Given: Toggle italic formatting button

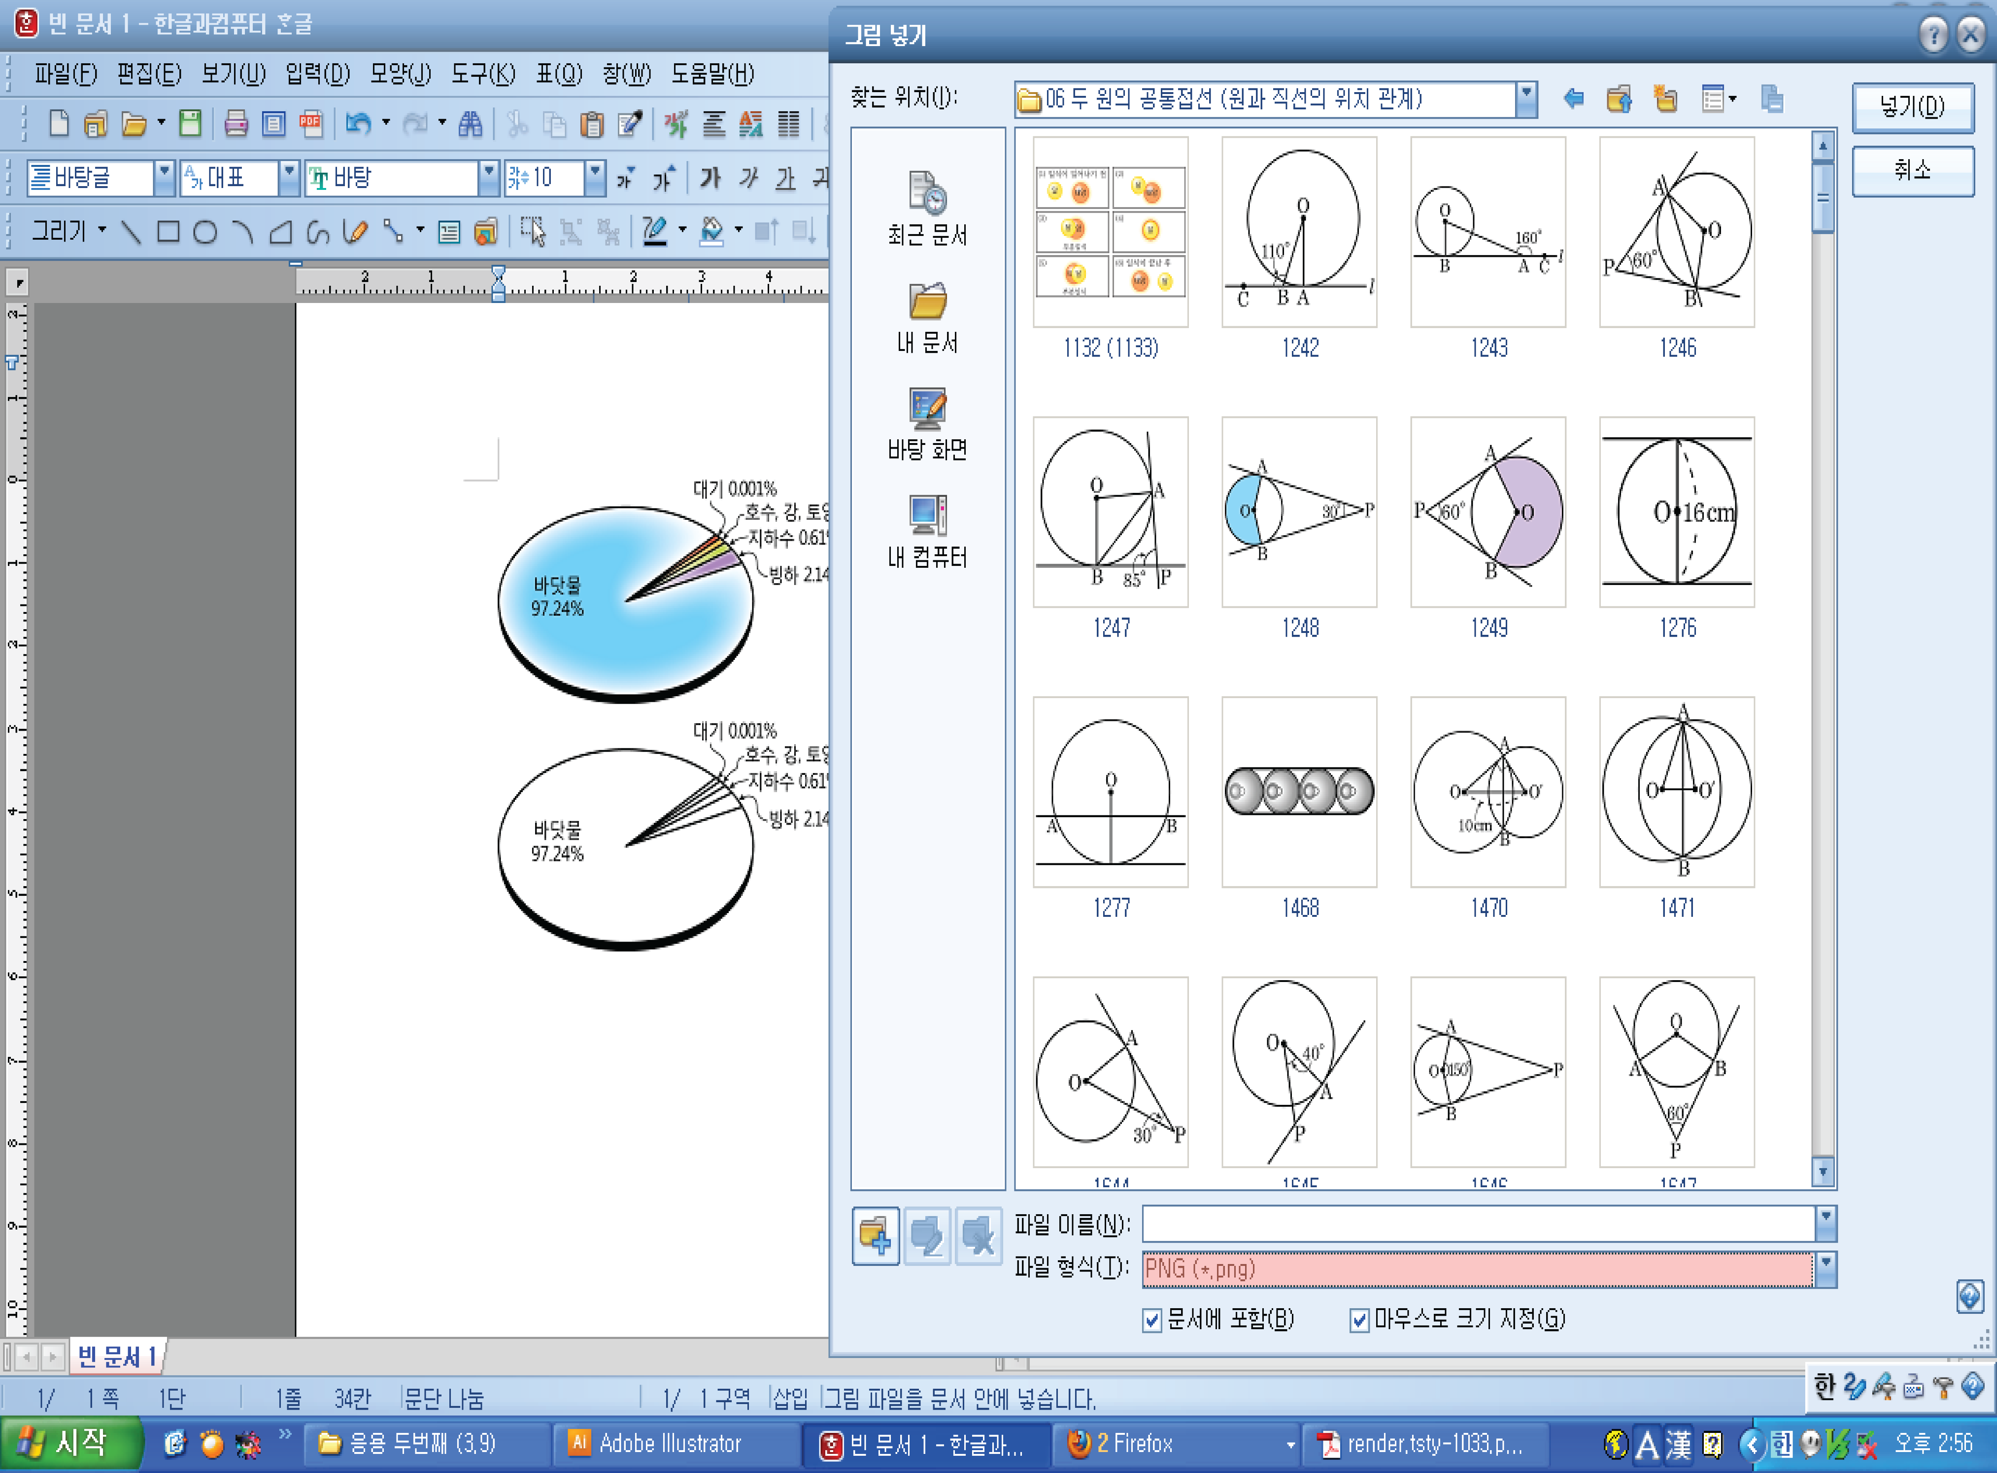Looking at the screenshot, I should 749,178.
